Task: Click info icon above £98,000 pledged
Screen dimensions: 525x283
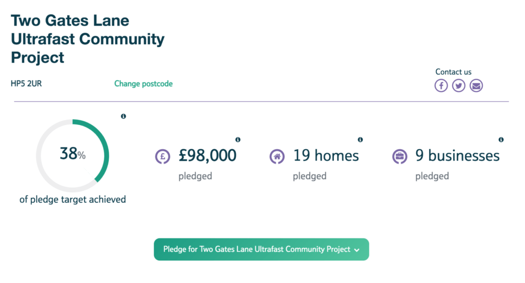Action: click(238, 139)
